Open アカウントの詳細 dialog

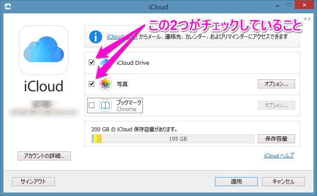coord(44,156)
